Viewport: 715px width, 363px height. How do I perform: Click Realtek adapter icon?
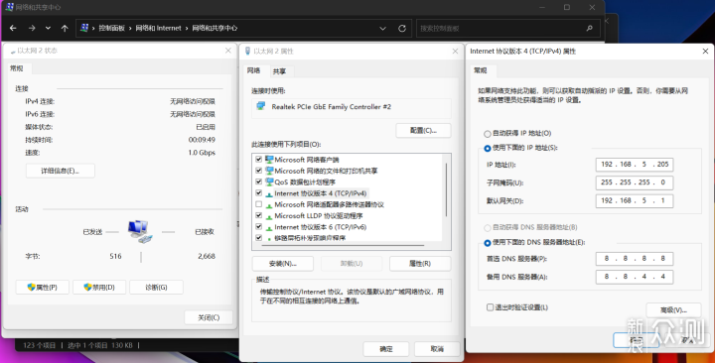[261, 106]
